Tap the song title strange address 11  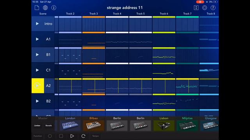(125, 8)
